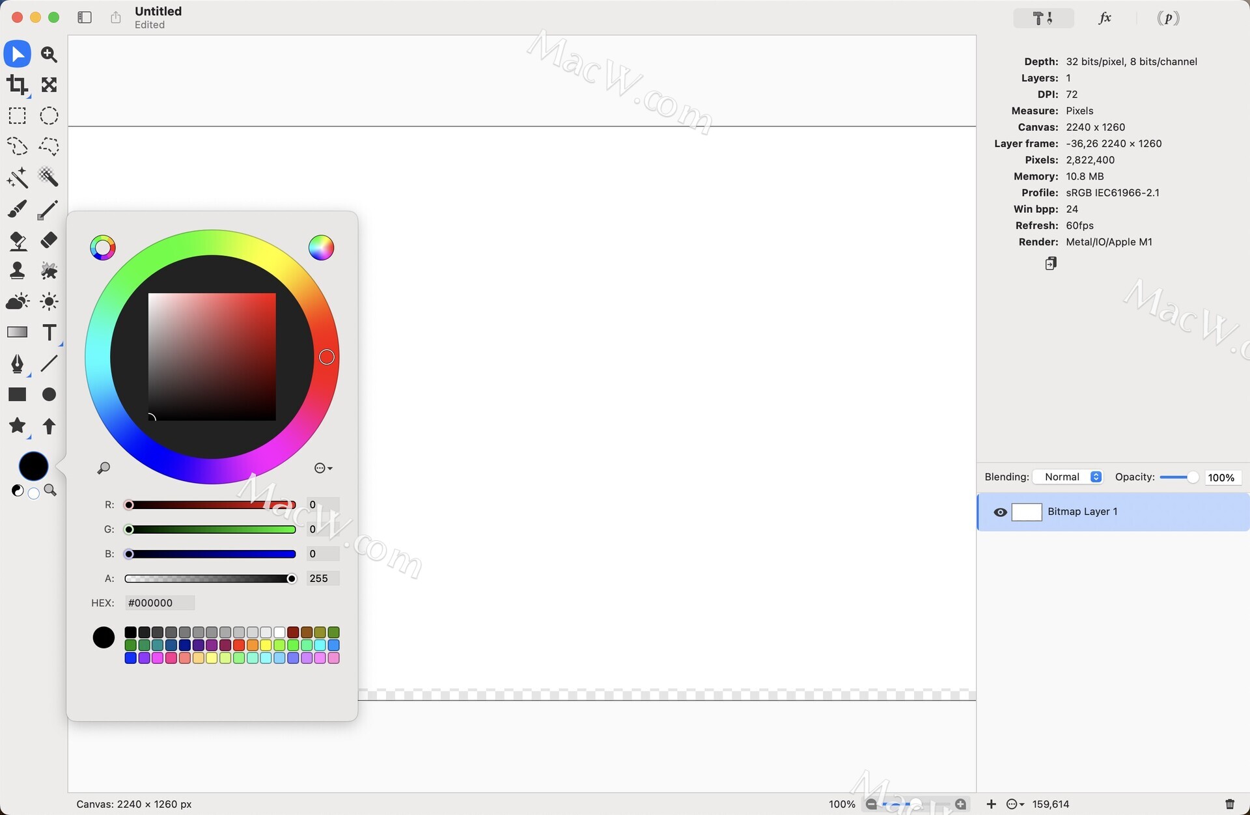Click the eyedropper magnifier in color picker
Viewport: 1250px width, 815px height.
click(x=104, y=468)
